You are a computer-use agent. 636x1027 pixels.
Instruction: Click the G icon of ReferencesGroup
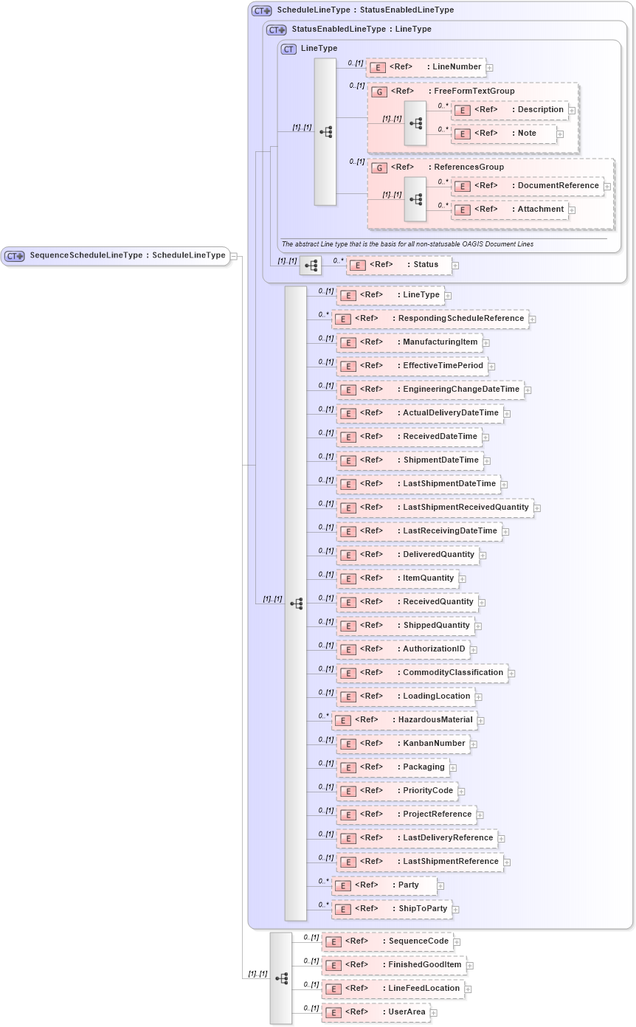(380, 167)
